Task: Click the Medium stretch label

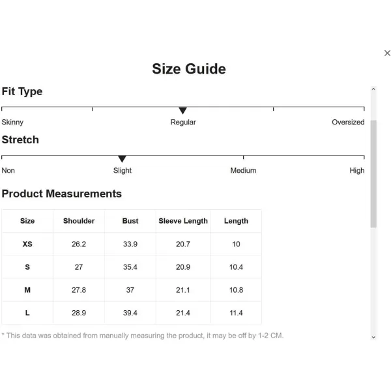Action: click(243, 171)
